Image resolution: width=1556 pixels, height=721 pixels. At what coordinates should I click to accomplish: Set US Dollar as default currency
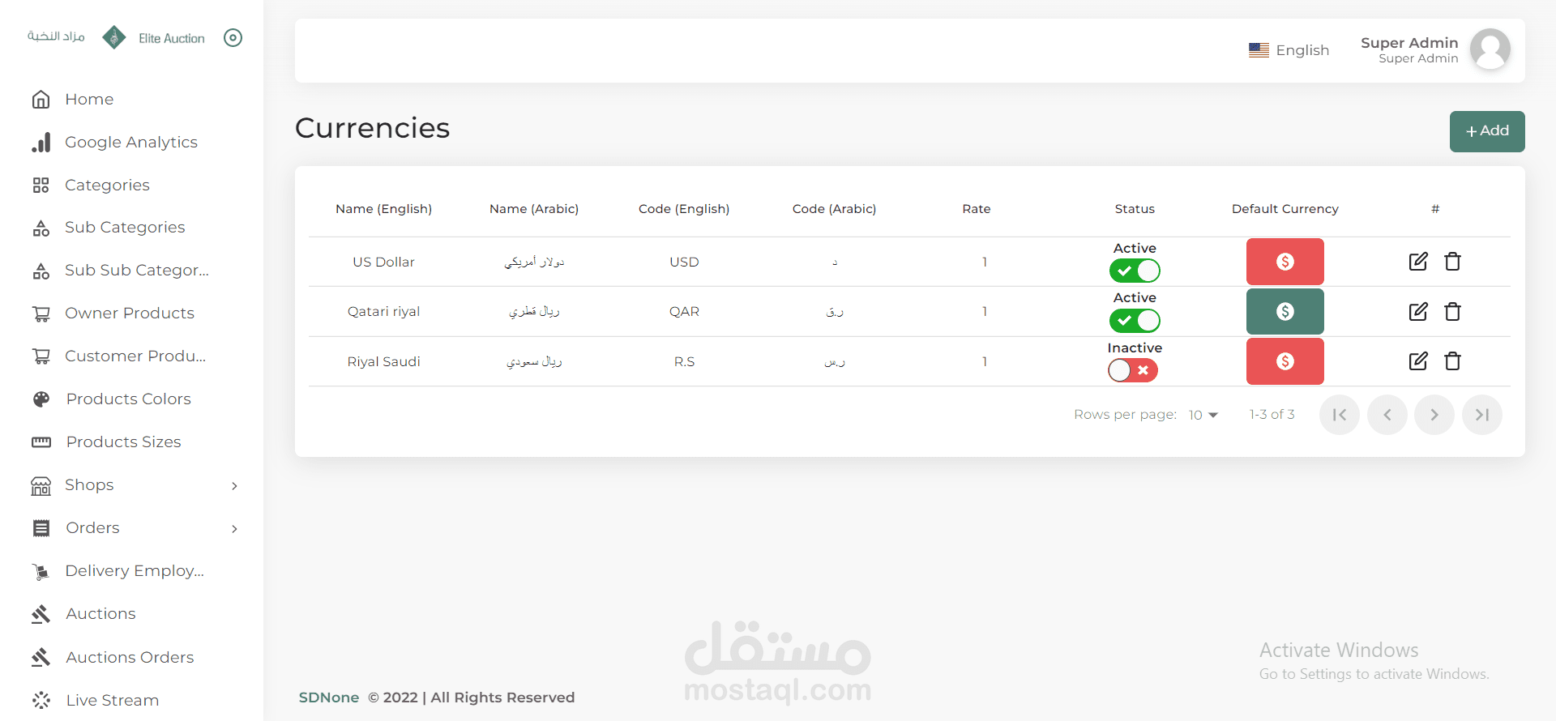(x=1285, y=262)
